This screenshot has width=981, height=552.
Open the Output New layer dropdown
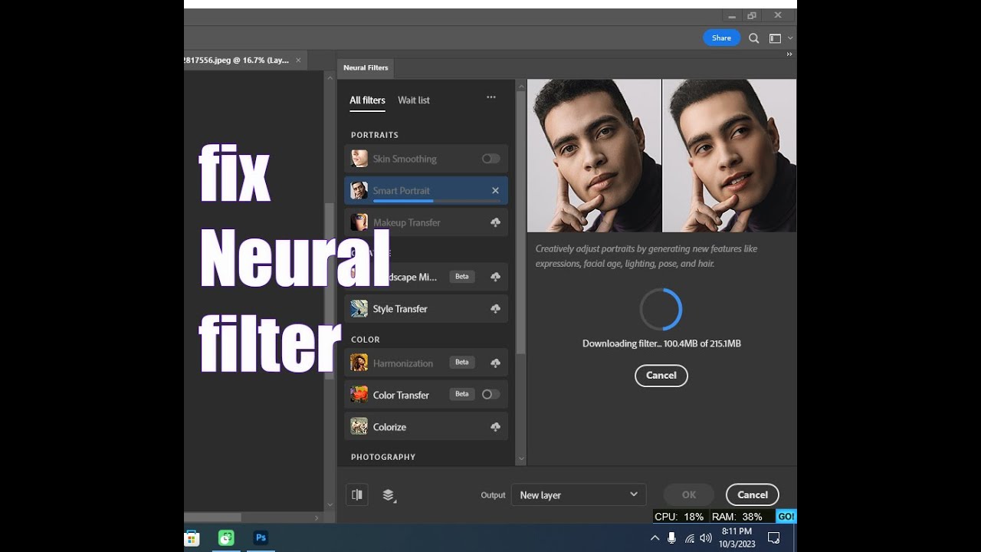(579, 495)
